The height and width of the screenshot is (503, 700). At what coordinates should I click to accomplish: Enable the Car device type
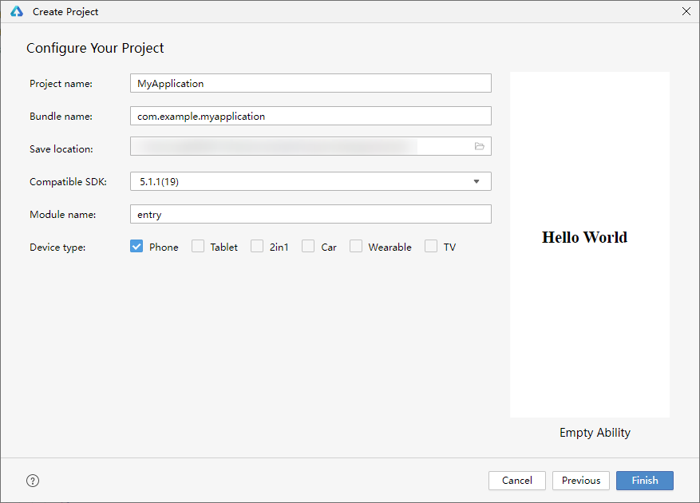308,246
